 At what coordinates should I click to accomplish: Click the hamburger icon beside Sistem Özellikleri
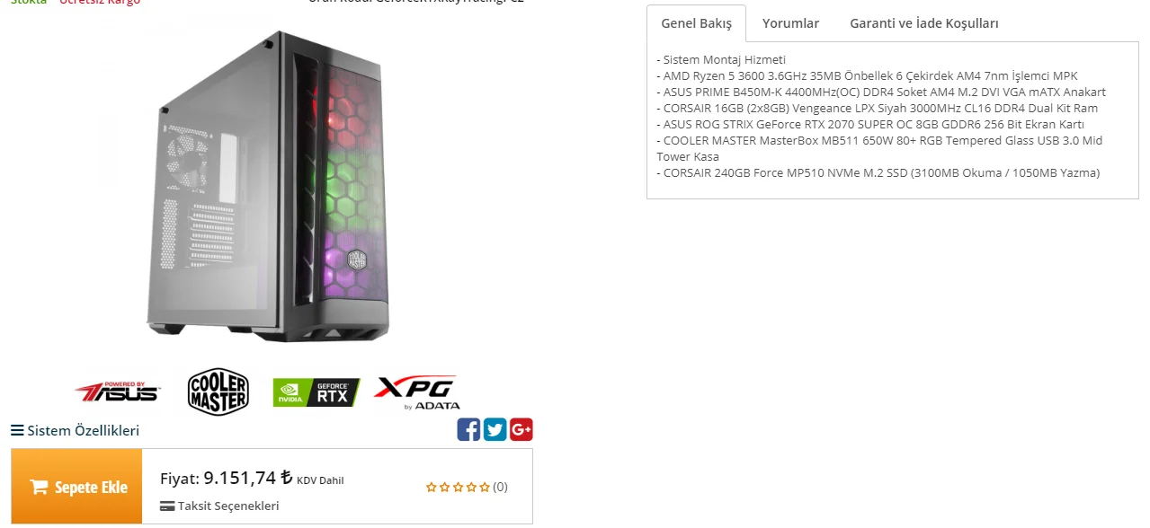(17, 430)
